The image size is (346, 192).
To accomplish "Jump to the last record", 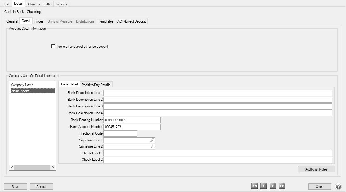I will pyautogui.click(x=282, y=186).
